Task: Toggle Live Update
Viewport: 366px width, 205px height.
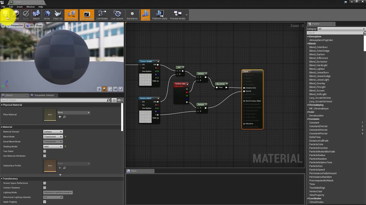Action: [117, 15]
